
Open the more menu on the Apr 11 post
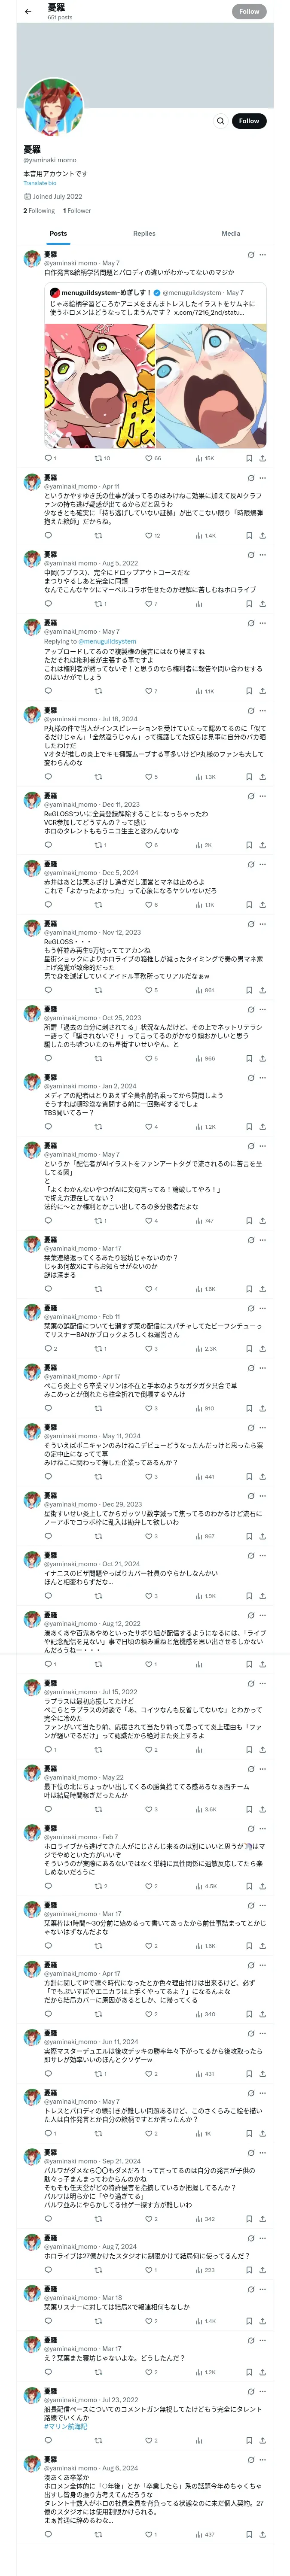(x=262, y=478)
